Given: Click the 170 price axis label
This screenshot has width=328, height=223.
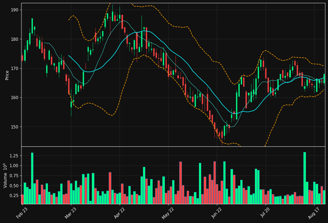Looking at the screenshot, I should click(x=15, y=68).
